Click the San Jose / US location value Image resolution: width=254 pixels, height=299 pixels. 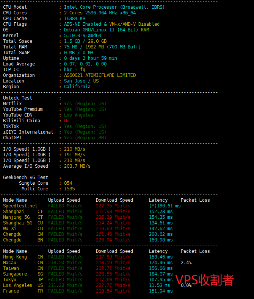point(81,81)
